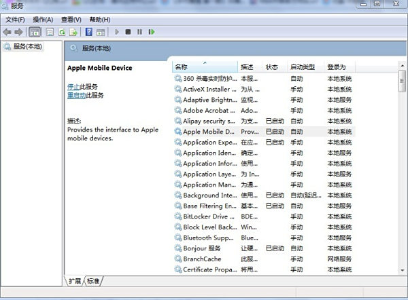Select the Background Intelligent Transfer service name
This screenshot has height=300, width=408.
tap(210, 195)
